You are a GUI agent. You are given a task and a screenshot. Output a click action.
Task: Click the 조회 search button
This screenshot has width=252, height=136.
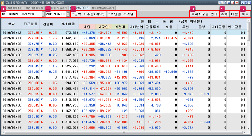[x=224, y=14]
